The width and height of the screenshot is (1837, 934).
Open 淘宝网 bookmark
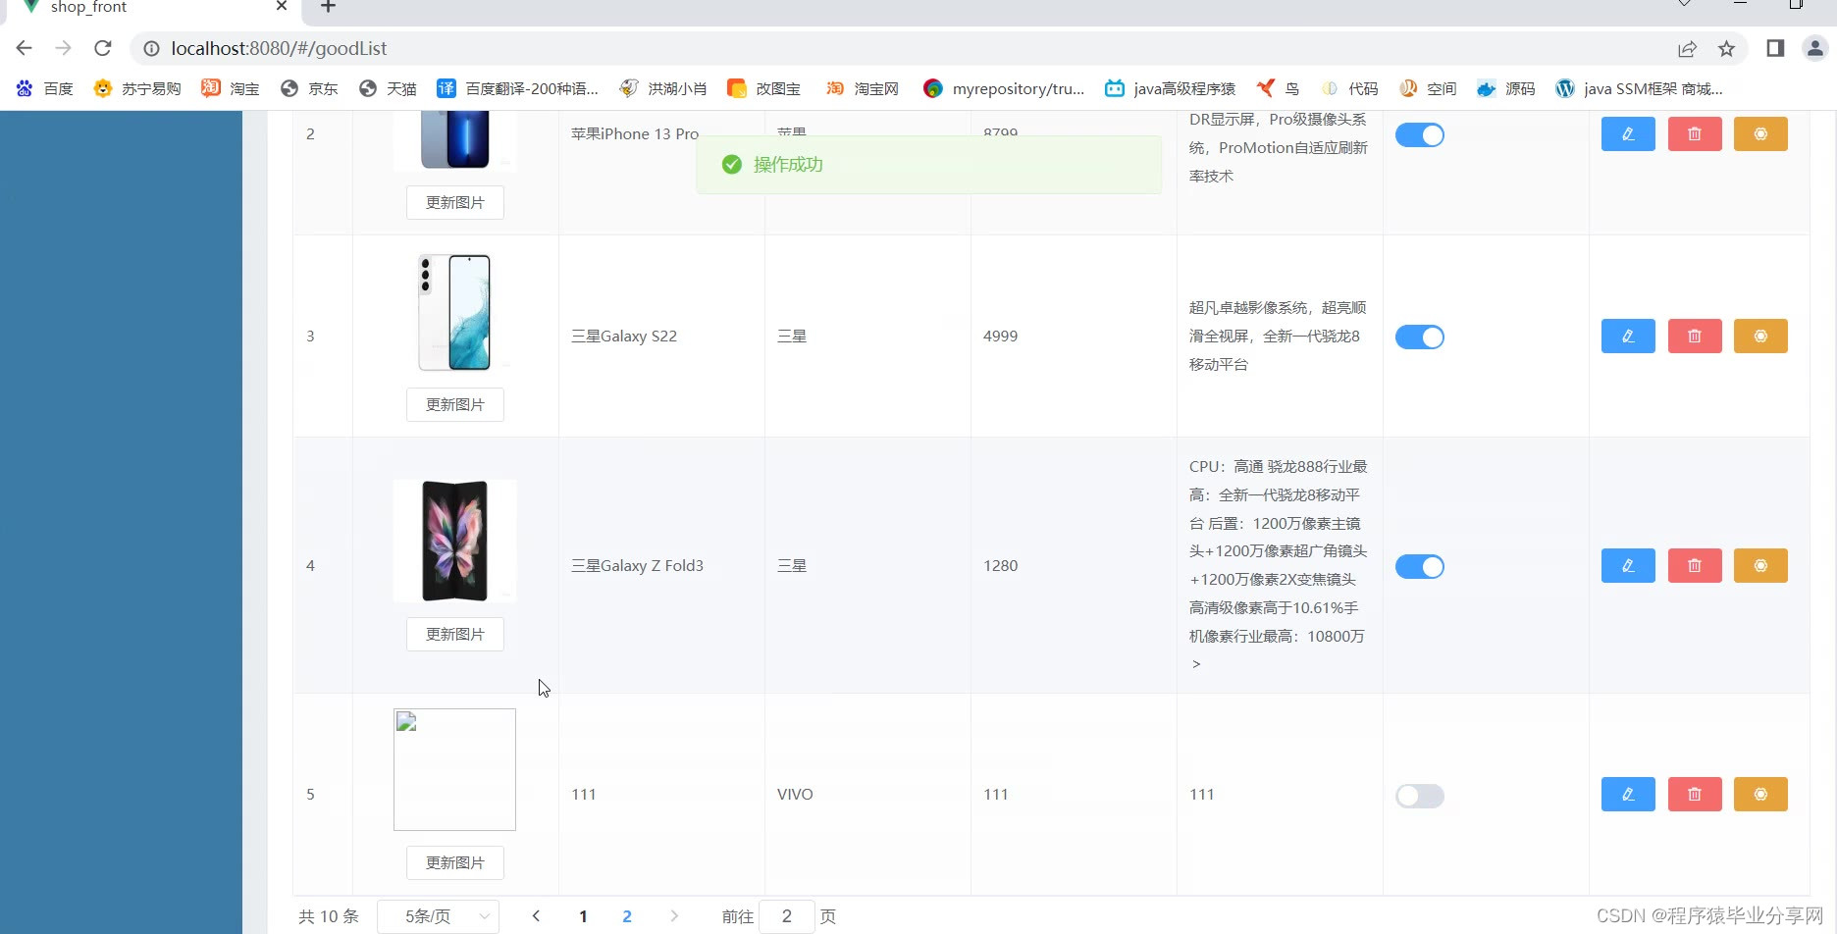pyautogui.click(x=863, y=88)
